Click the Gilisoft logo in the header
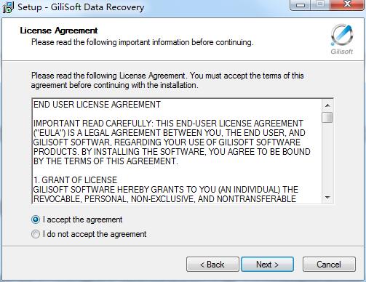The image size is (366, 282). tap(342, 39)
